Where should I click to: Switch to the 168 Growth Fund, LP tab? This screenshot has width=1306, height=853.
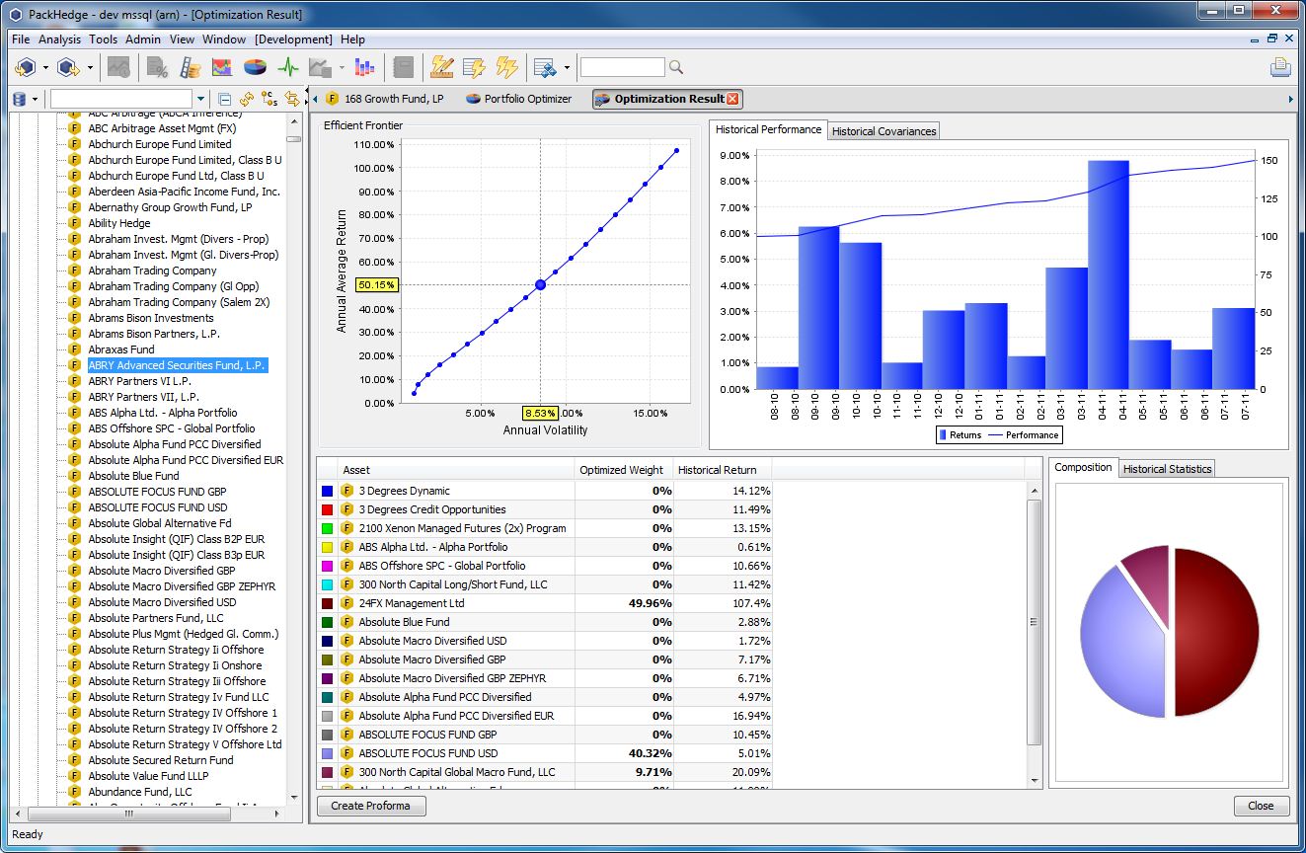pos(385,99)
